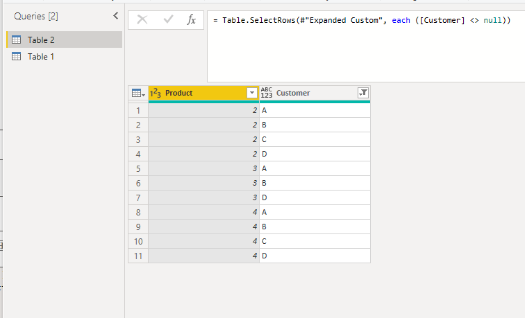525x318 pixels.
Task: Click the fx function icon
Action: [x=191, y=19]
